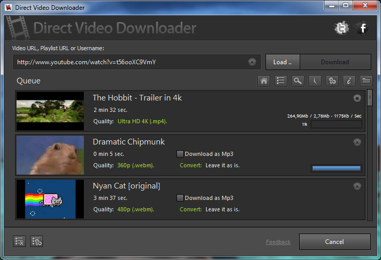
Task: Change Dramatic Chipmunk quality 360p (.webm)
Action: pyautogui.click(x=136, y=165)
